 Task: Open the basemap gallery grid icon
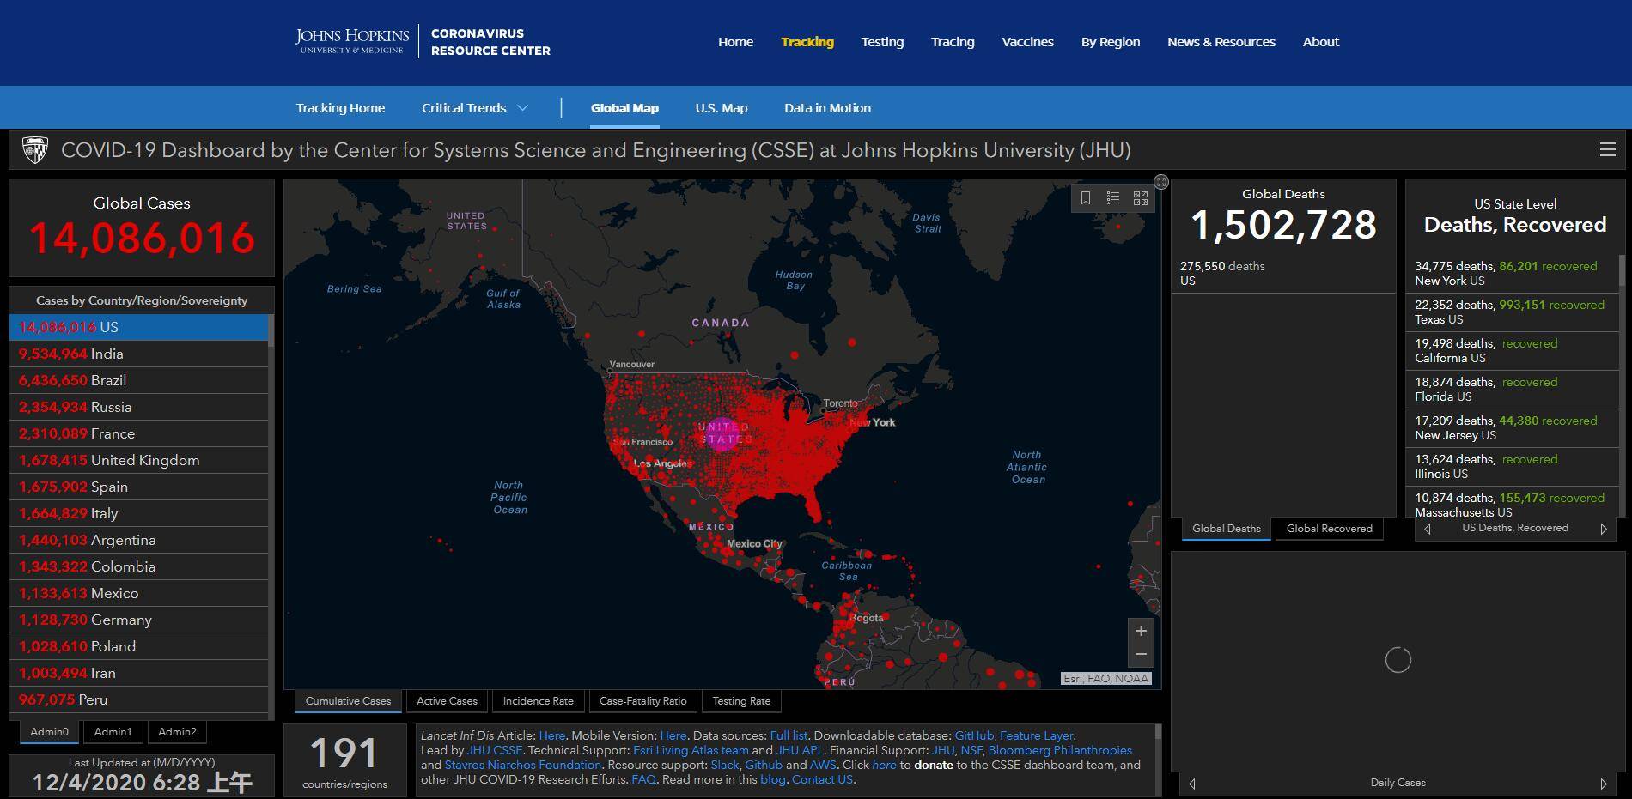coord(1141,198)
